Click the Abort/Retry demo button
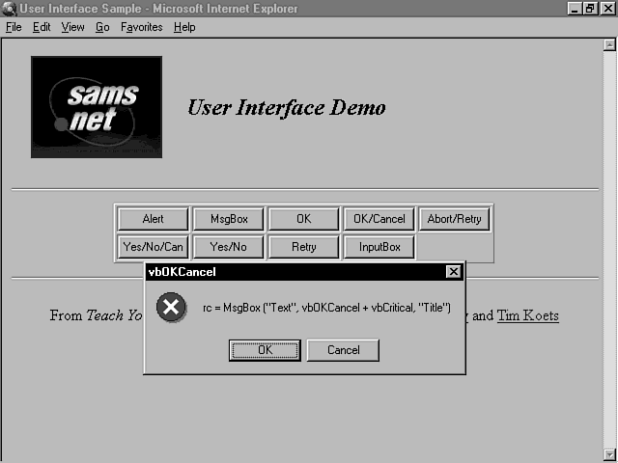The height and width of the screenshot is (463, 618). [454, 219]
